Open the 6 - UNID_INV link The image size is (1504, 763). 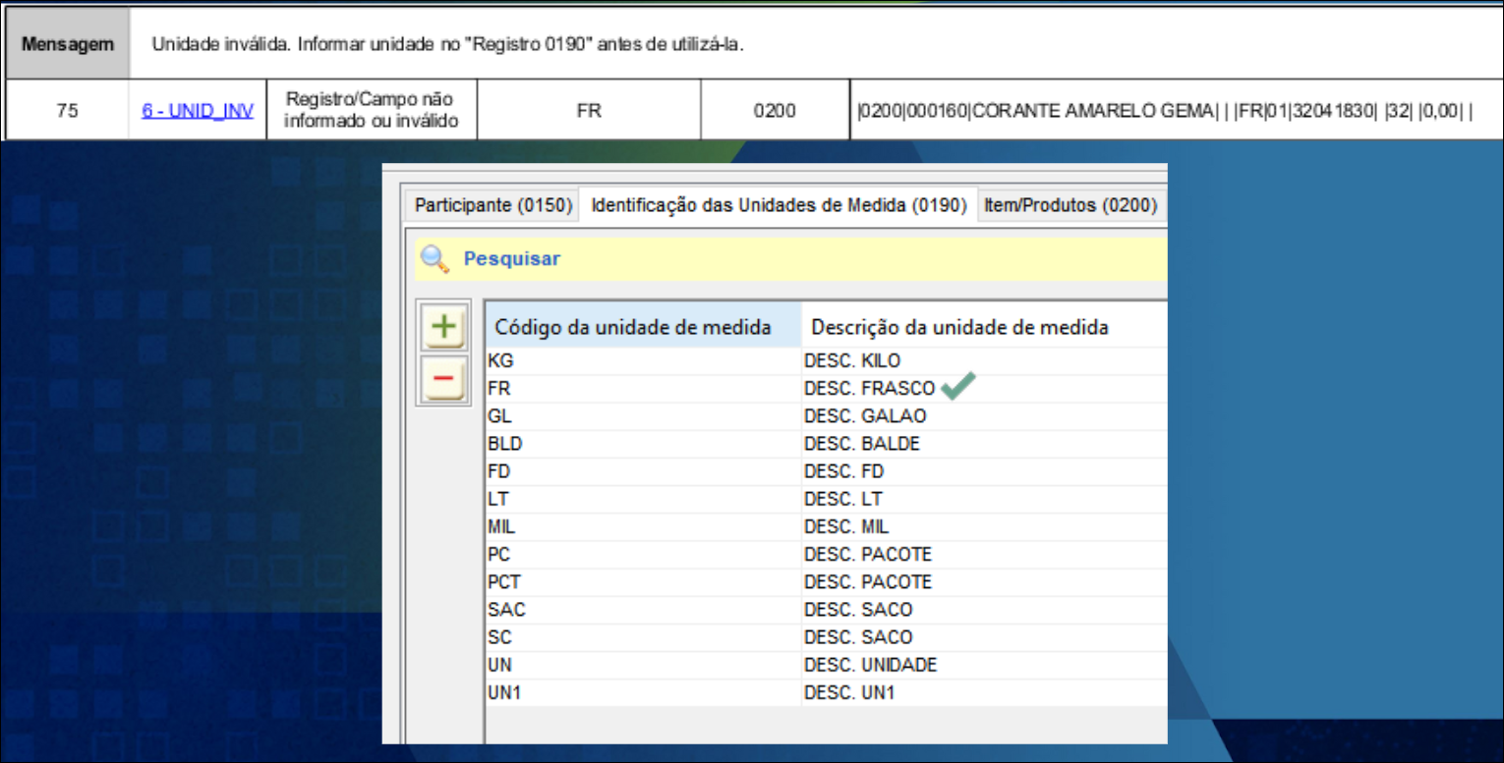point(198,111)
